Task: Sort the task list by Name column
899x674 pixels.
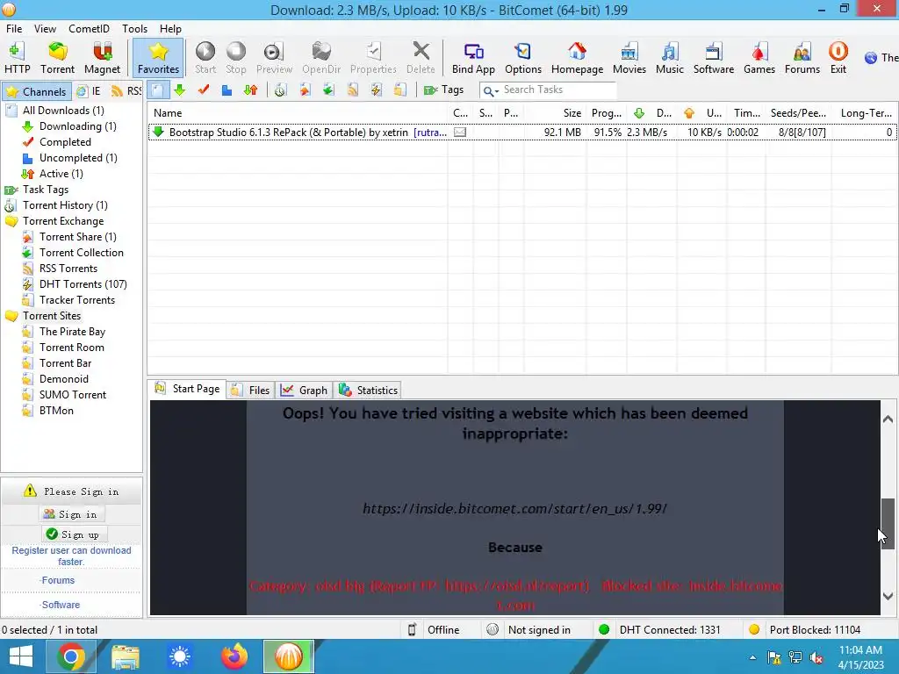Action: pos(298,113)
